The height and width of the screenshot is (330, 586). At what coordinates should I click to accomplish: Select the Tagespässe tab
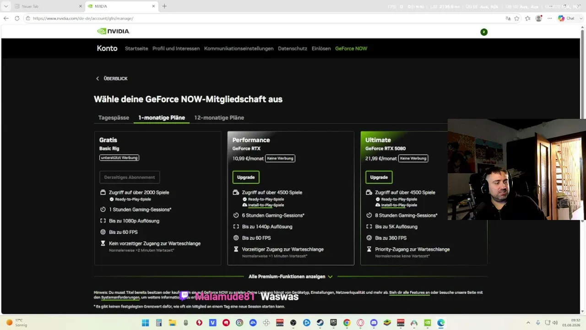click(114, 118)
